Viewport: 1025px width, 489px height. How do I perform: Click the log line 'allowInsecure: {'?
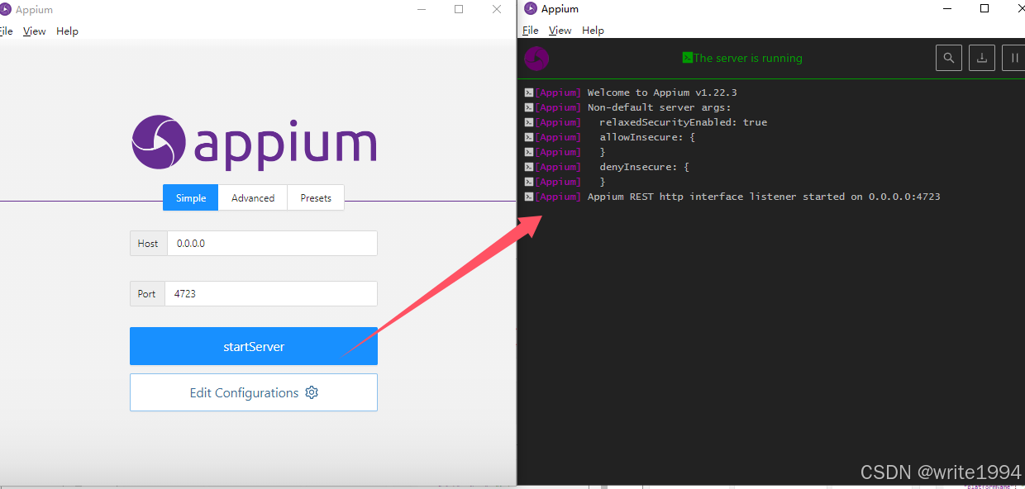point(647,137)
